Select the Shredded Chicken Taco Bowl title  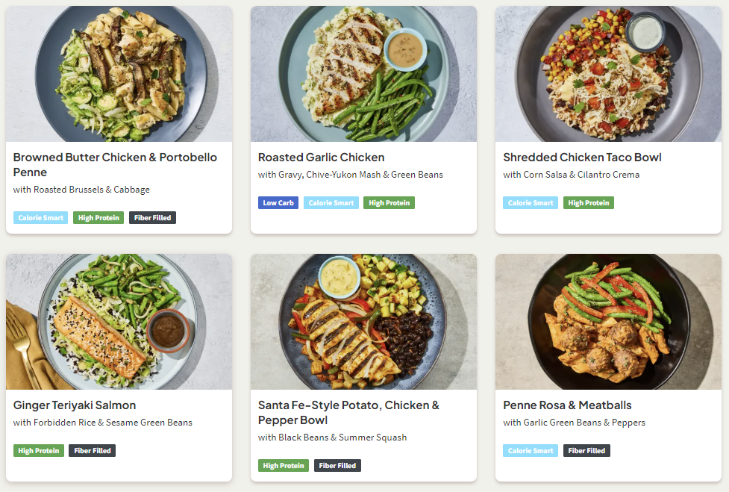(x=582, y=158)
